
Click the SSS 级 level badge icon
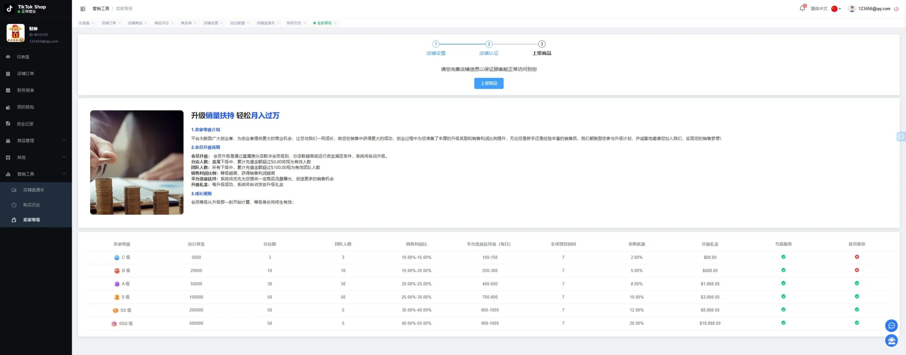point(114,323)
